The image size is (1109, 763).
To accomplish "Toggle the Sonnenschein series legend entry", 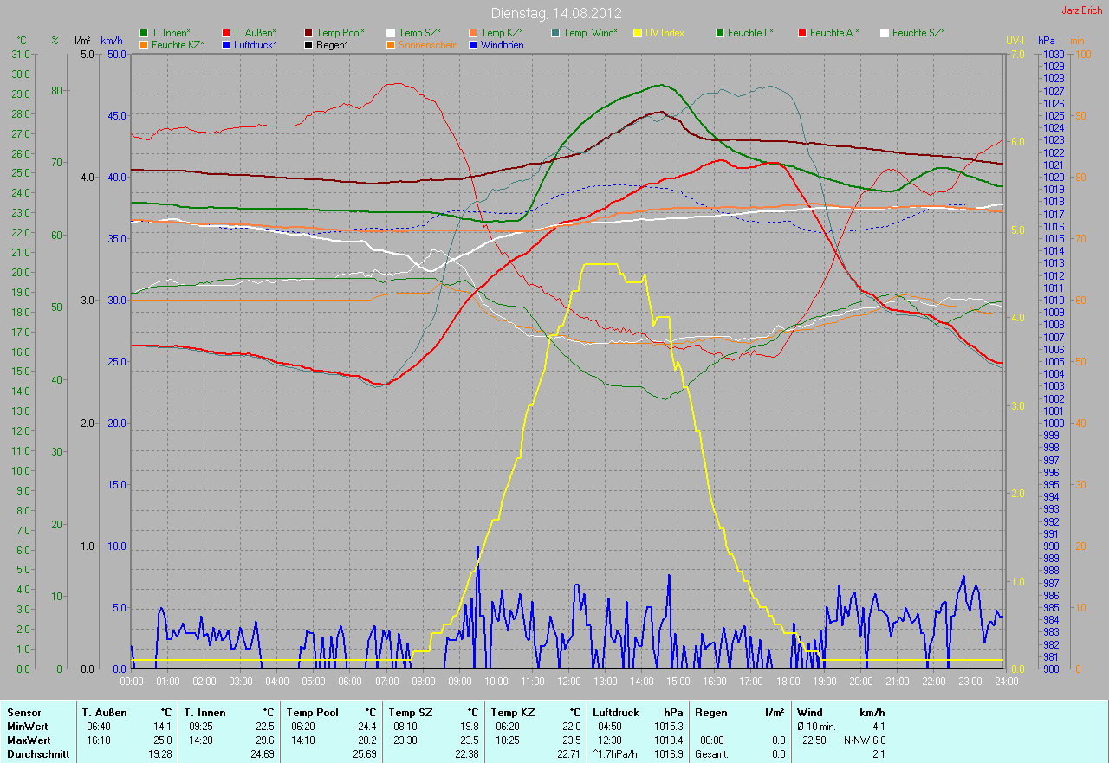I will (x=427, y=44).
